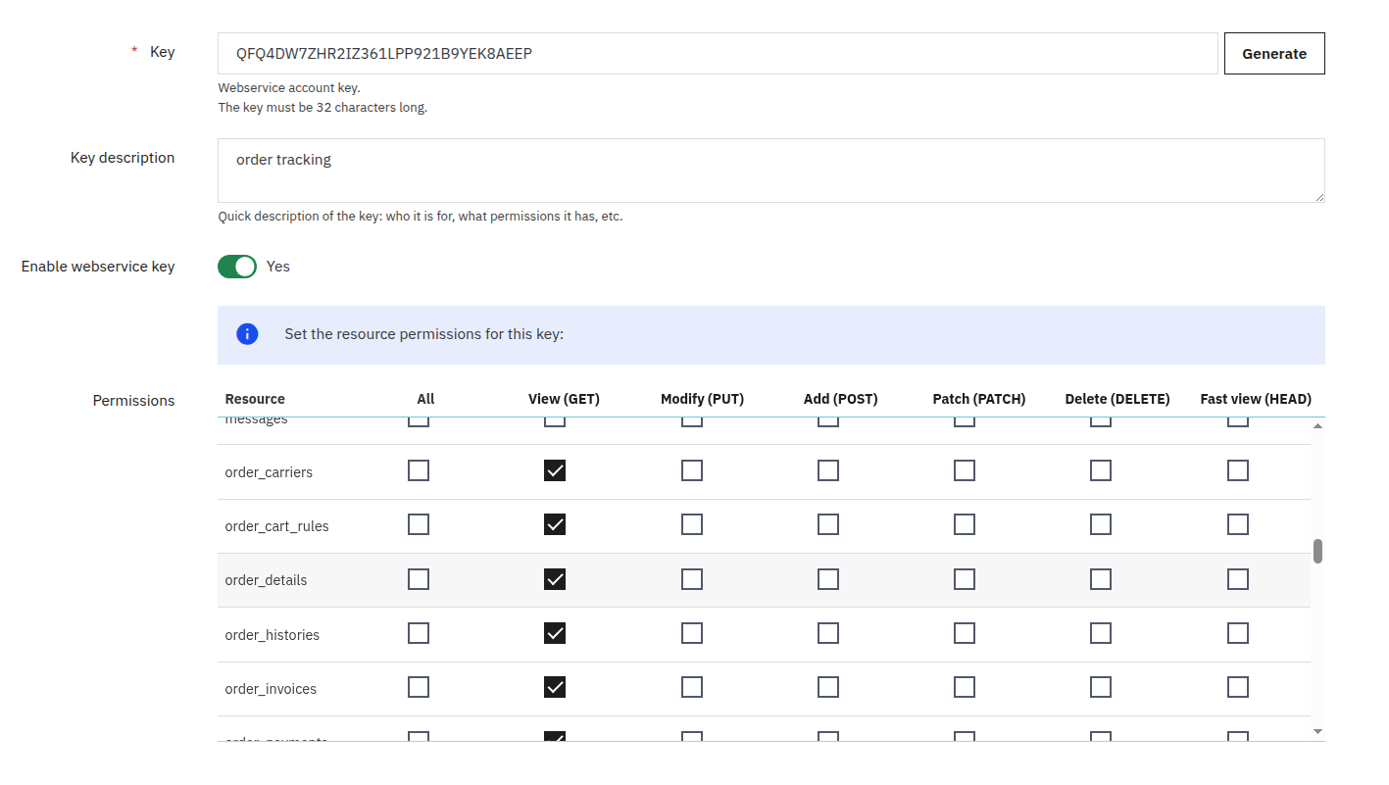Enable Add (POST) for order_details
Image resolution: width=1389 pixels, height=785 pixels.
[828, 579]
